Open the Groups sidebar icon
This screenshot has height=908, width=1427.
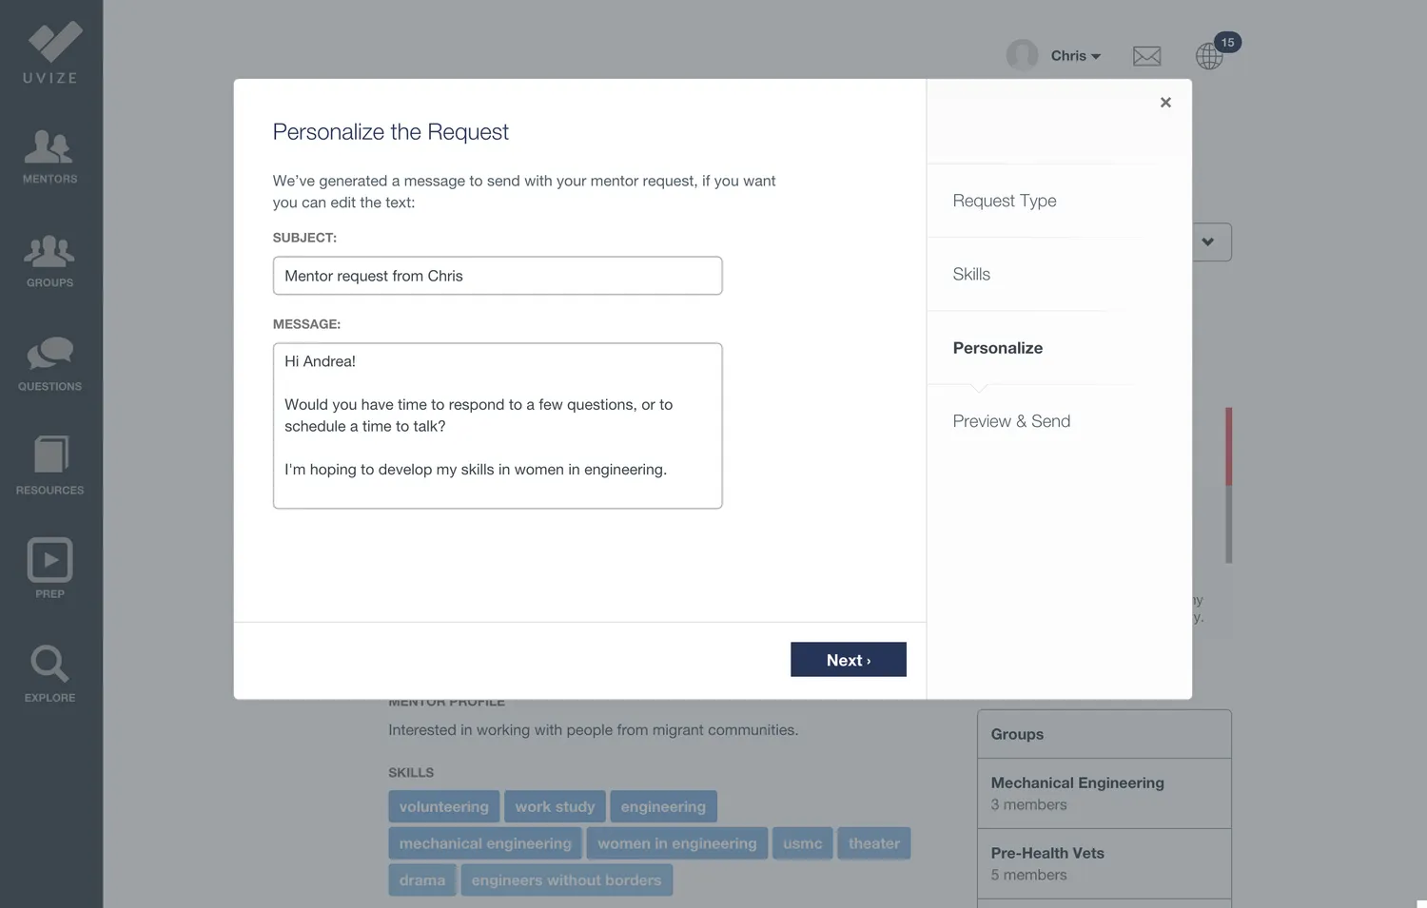(49, 260)
